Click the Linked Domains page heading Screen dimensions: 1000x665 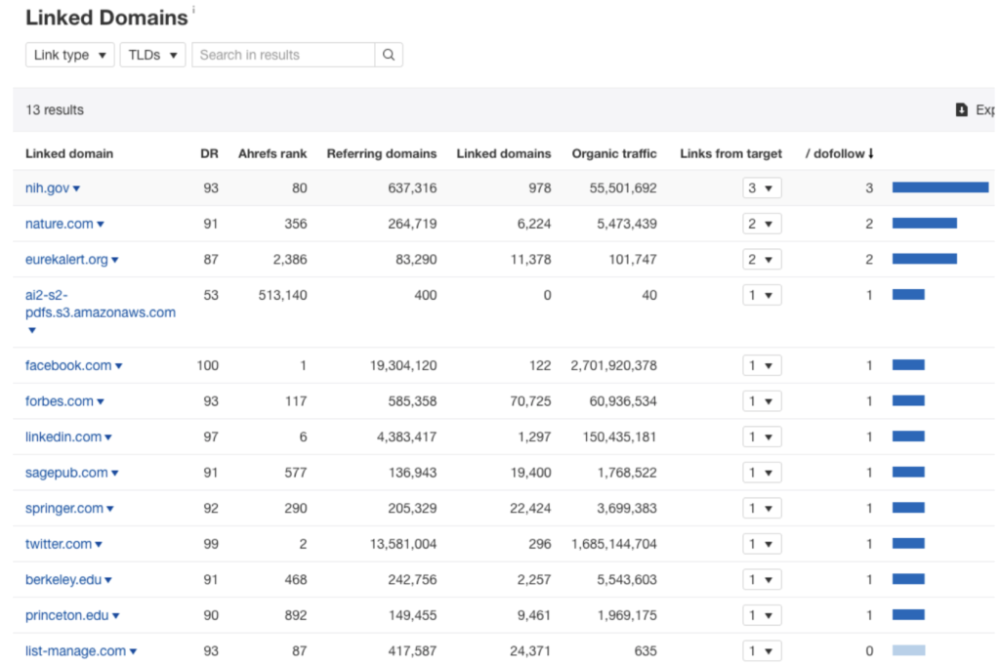106,18
